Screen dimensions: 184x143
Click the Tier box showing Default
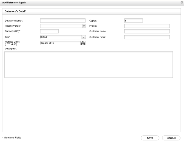pyautogui.click(x=61, y=37)
